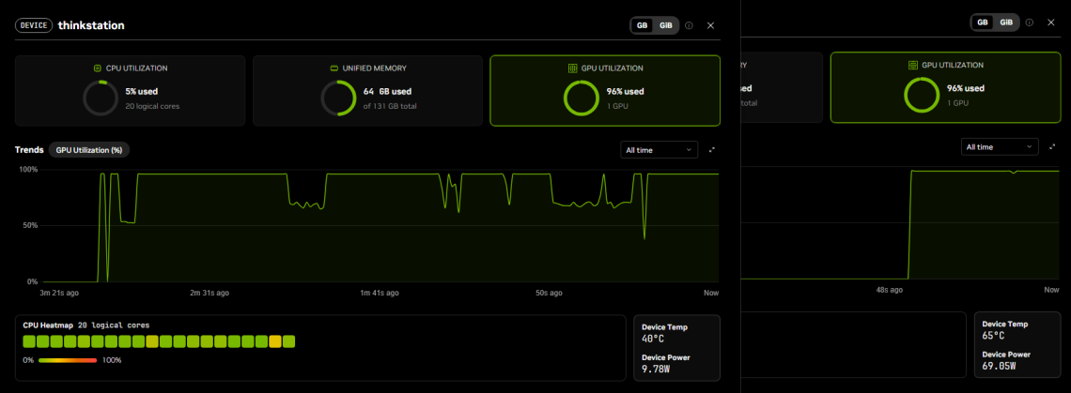Open the All time dropdown in the background panel

coord(1000,146)
